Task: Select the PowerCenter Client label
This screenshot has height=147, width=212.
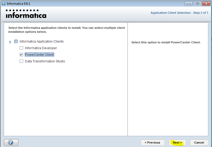Action: click(39, 54)
